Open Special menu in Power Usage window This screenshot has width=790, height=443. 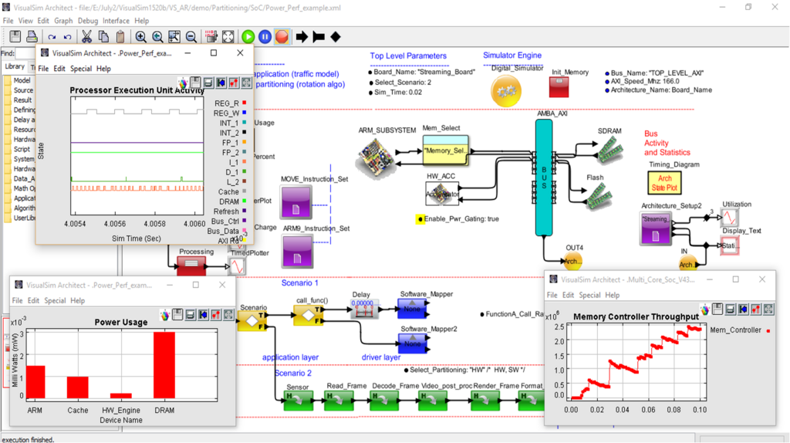pyautogui.click(x=55, y=300)
